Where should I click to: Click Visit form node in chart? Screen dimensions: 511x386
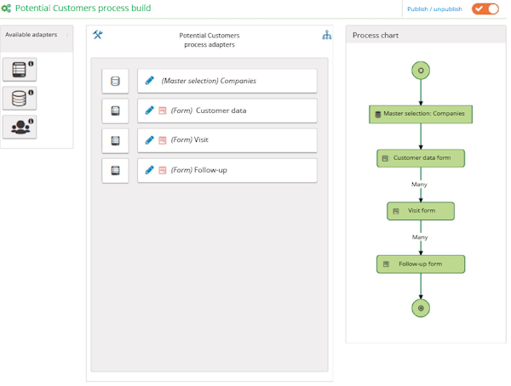(421, 211)
